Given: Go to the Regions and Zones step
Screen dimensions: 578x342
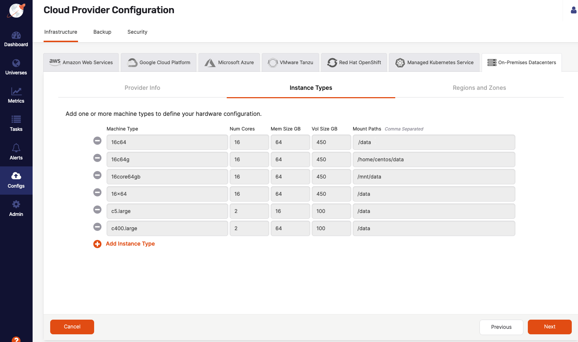Looking at the screenshot, I should [479, 88].
